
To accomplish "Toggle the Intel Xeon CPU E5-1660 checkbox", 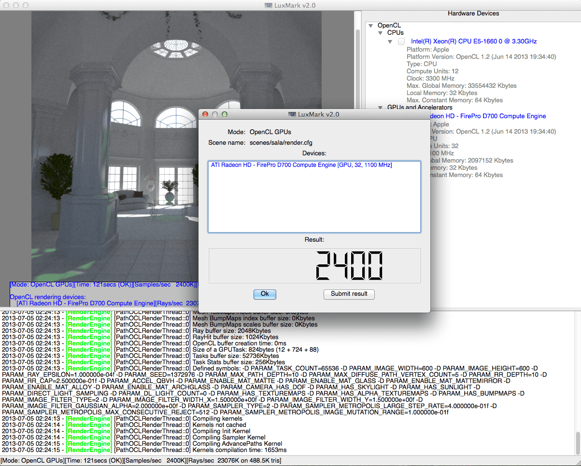I will 401,42.
